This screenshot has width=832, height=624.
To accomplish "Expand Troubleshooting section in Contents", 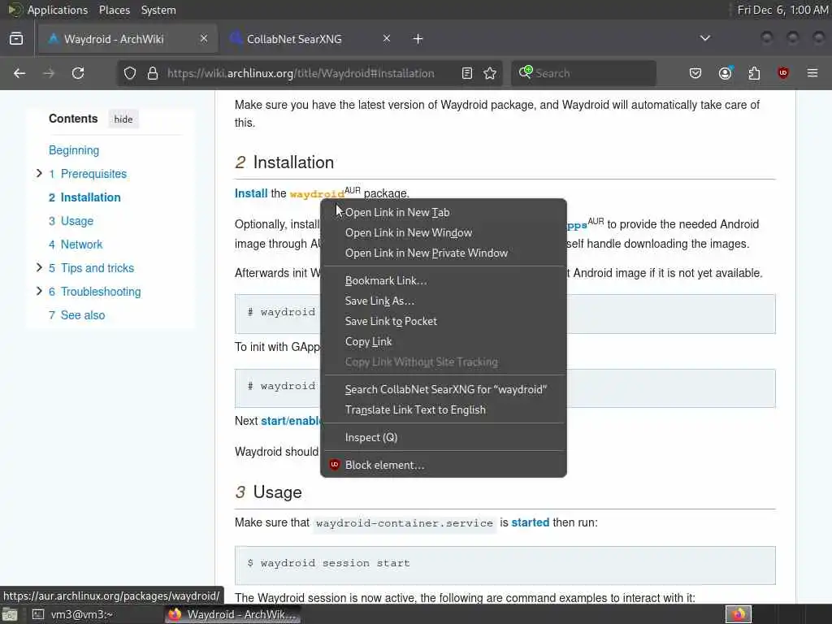I will 39,291.
